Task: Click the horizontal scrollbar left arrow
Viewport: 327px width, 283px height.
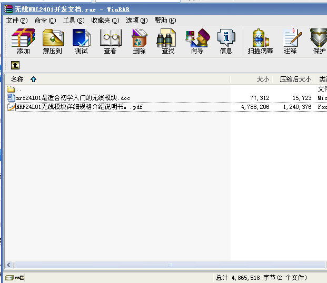Action: [x=9, y=265]
